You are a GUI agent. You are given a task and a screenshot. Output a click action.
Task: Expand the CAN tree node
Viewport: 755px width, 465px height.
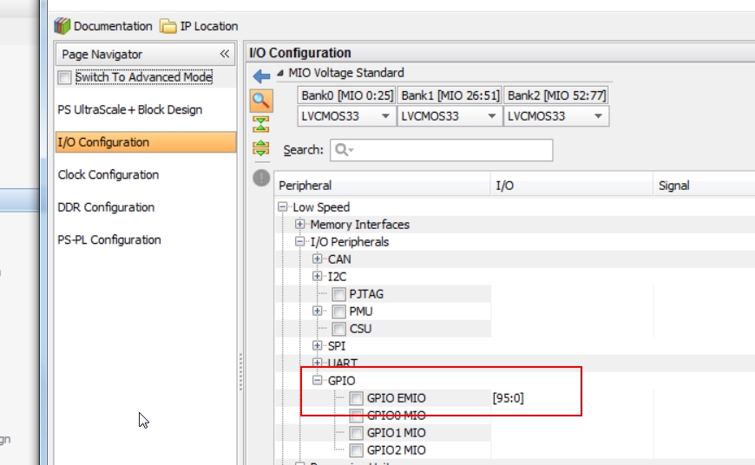click(318, 259)
